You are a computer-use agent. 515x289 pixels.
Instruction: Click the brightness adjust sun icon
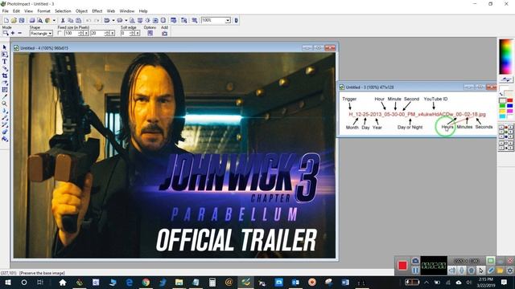point(148,20)
